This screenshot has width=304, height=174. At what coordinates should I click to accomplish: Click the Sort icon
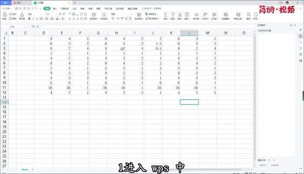[x=180, y=14]
